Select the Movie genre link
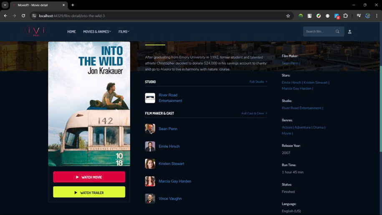The image size is (382, 215). coord(286,134)
